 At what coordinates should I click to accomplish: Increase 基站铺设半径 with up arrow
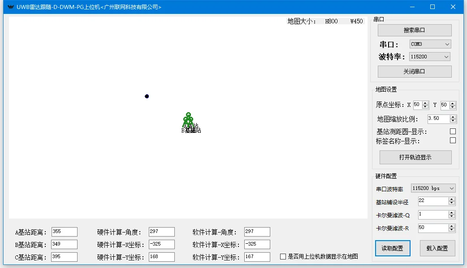tap(452, 199)
